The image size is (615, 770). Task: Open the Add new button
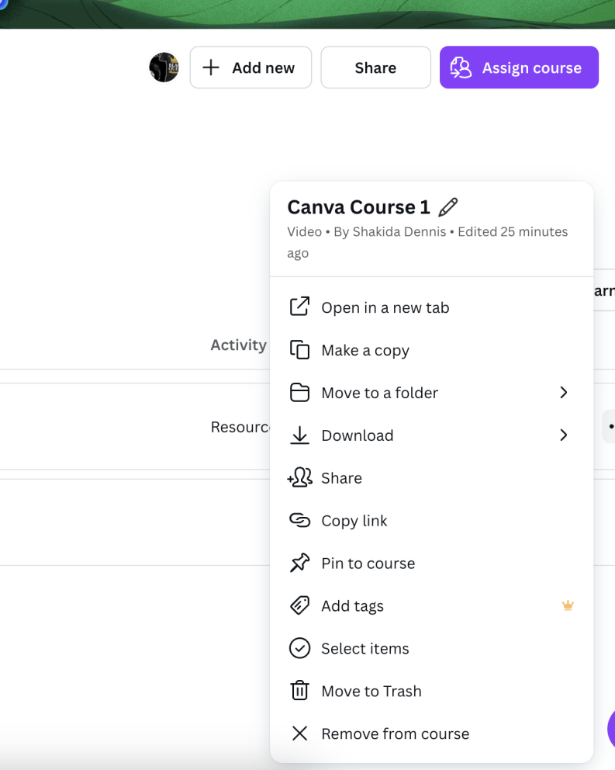[x=250, y=68]
